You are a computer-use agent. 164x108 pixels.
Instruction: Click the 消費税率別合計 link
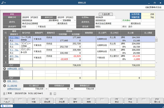14,89
